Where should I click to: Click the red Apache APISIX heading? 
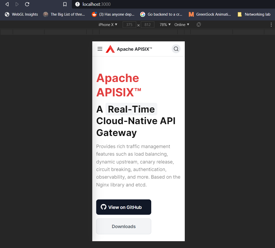point(119,85)
